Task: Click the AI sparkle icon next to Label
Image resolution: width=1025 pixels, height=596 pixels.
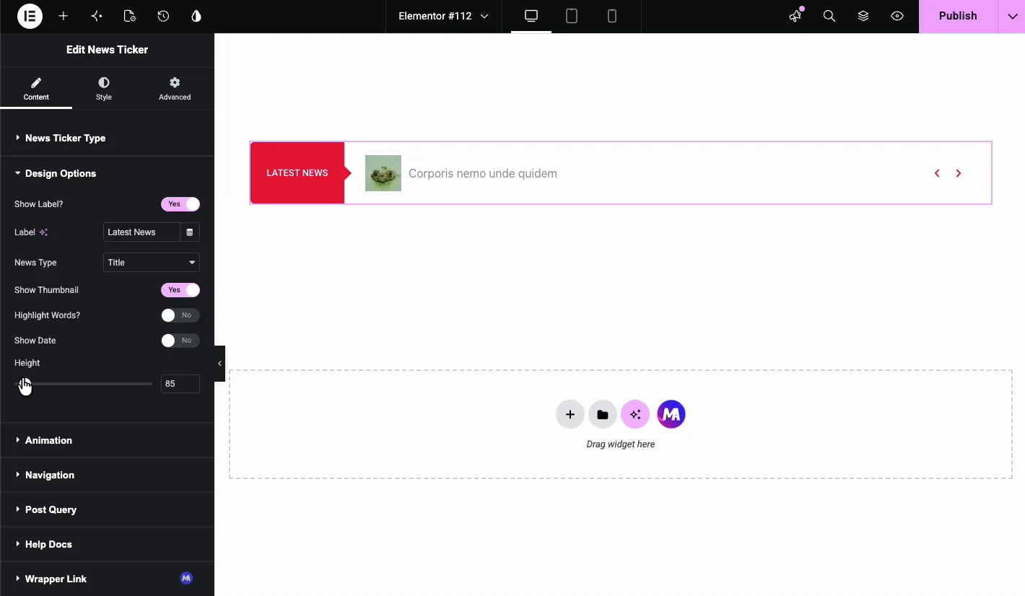Action: 43,232
